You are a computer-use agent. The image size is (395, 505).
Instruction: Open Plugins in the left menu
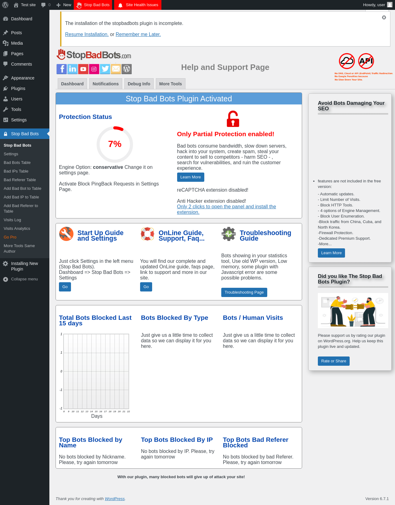click(25, 88)
